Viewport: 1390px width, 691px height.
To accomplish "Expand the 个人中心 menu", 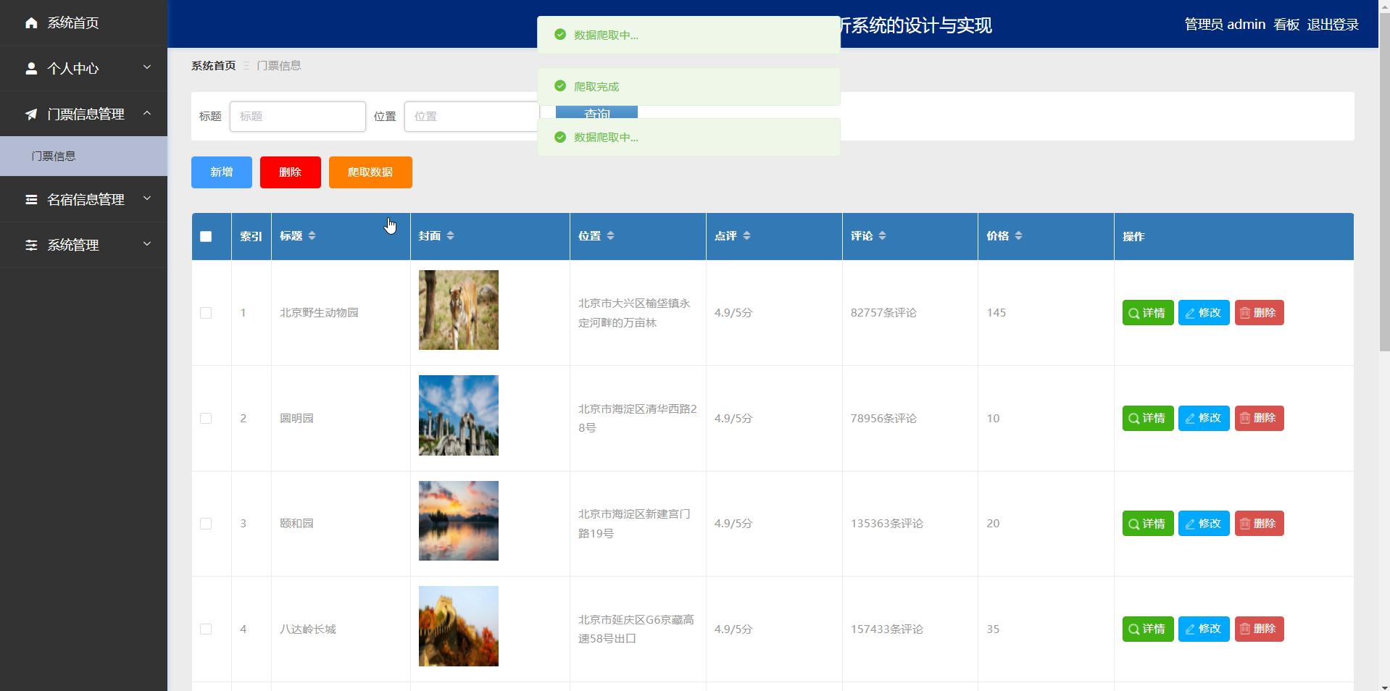I will (147, 68).
